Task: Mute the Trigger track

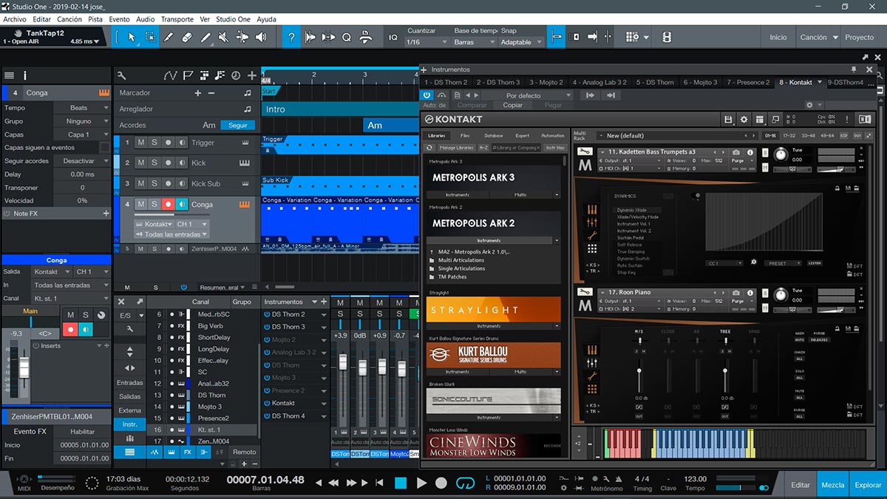Action: (141, 143)
